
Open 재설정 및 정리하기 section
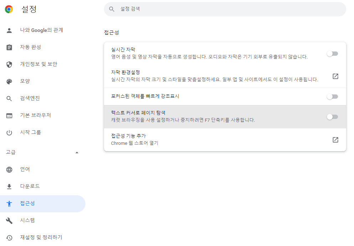pos(43,238)
